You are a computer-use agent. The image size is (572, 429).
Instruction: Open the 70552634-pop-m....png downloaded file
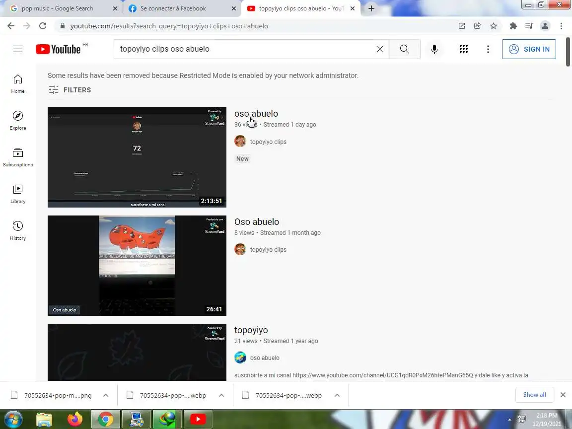58,395
